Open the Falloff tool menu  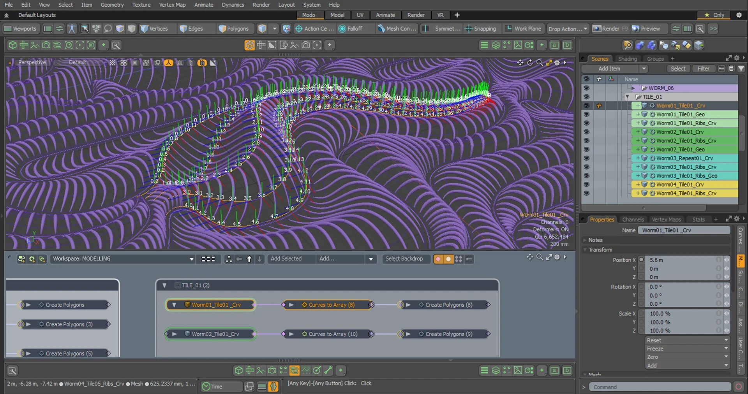point(351,29)
